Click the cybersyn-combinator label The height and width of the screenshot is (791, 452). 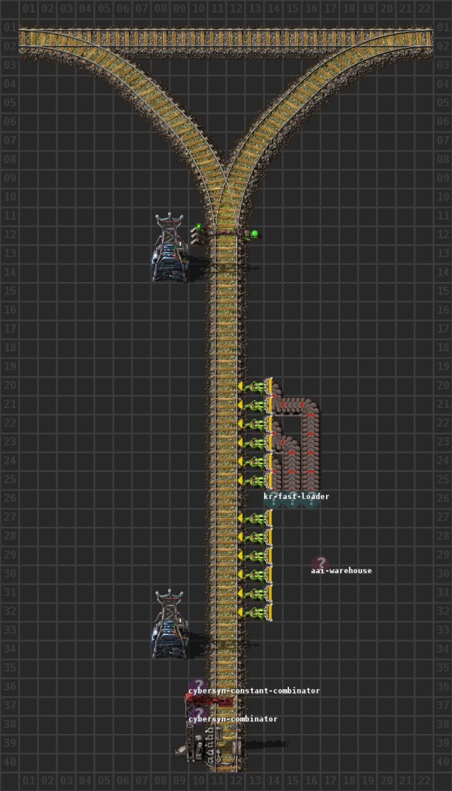(233, 719)
